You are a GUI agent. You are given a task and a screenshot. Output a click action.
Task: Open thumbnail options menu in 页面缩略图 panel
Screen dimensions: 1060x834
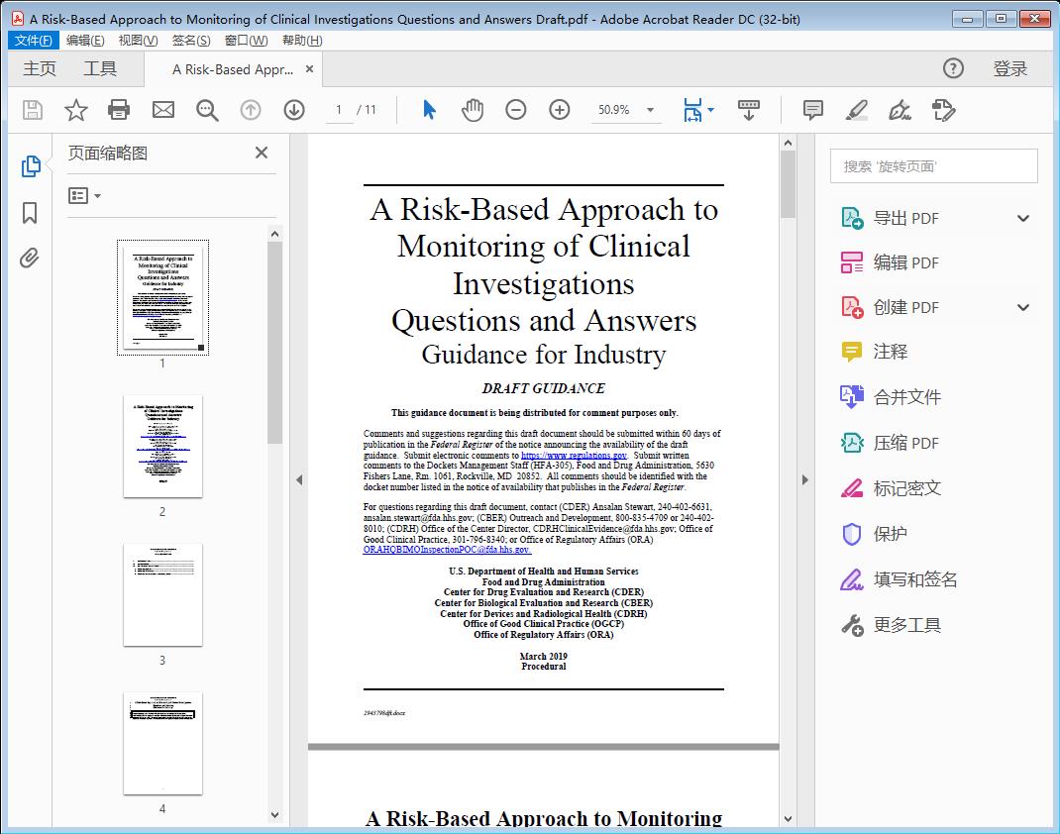[x=81, y=195]
